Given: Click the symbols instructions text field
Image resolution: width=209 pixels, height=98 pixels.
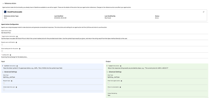Looking at the screenshot, I should tap(53, 68).
